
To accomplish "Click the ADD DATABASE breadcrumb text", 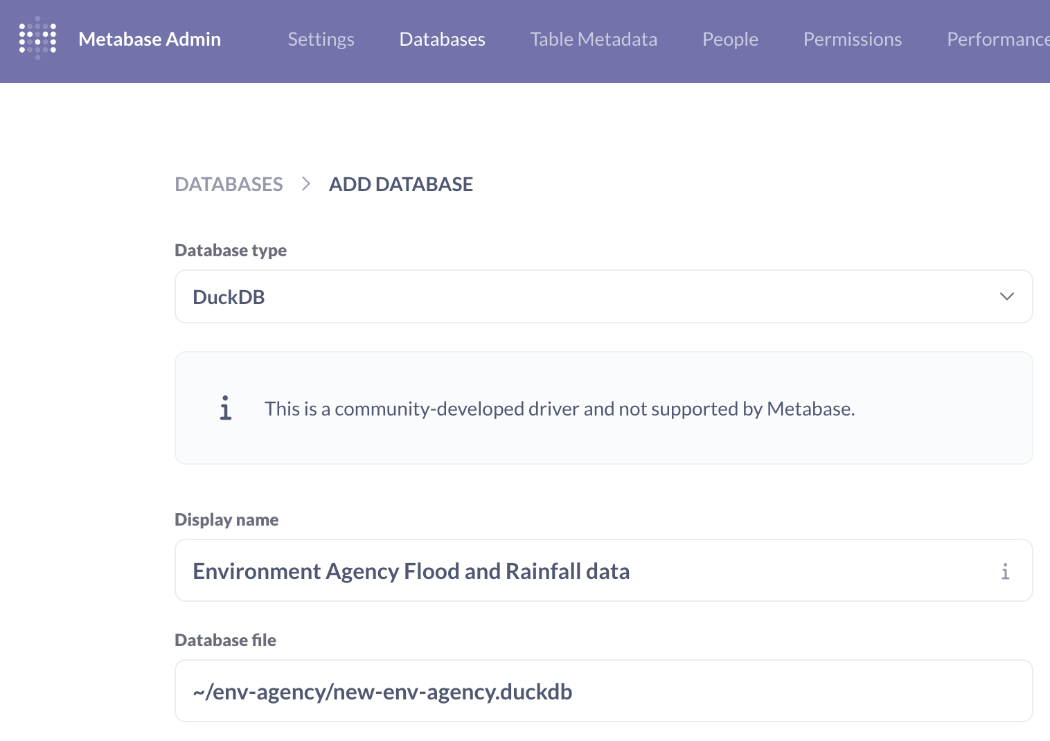I will 401,184.
